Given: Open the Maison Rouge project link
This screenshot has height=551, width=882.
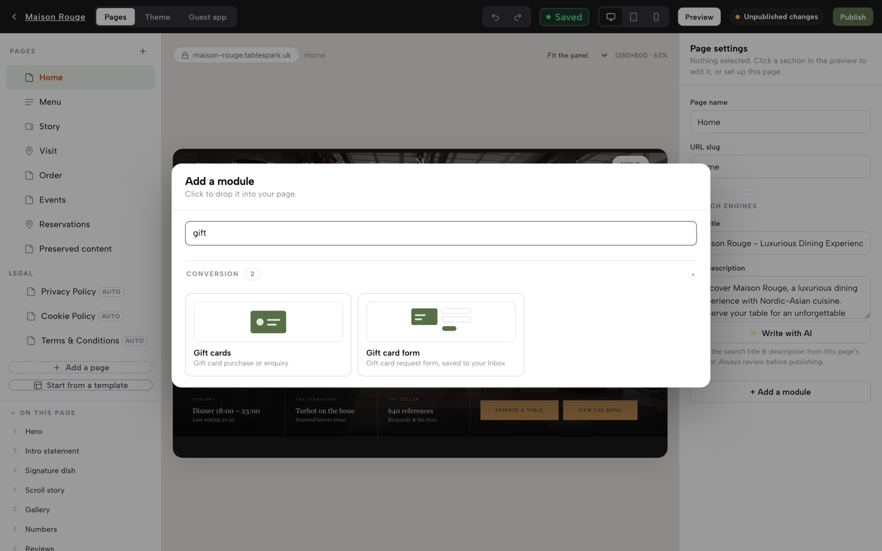Looking at the screenshot, I should click(x=55, y=17).
